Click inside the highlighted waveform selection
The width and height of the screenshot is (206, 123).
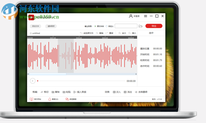point(66,56)
